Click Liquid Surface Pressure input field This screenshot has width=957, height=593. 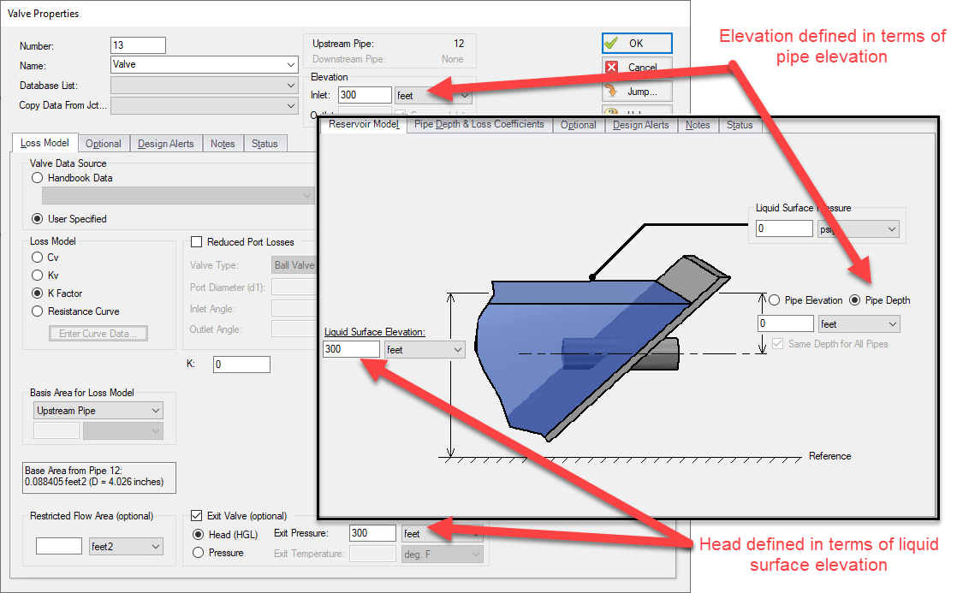(x=784, y=228)
